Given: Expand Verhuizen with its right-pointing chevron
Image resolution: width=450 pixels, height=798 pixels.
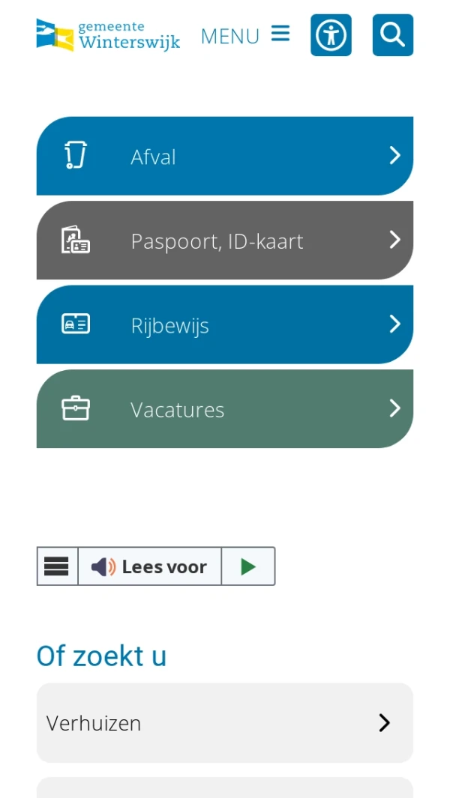Looking at the screenshot, I should coord(385,722).
